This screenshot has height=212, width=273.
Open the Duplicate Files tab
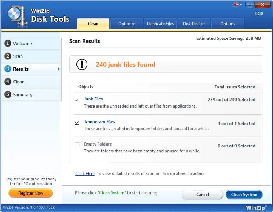pyautogui.click(x=160, y=24)
